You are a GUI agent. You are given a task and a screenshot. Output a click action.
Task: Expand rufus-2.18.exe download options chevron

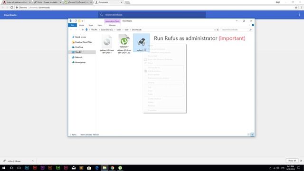tap(33, 161)
